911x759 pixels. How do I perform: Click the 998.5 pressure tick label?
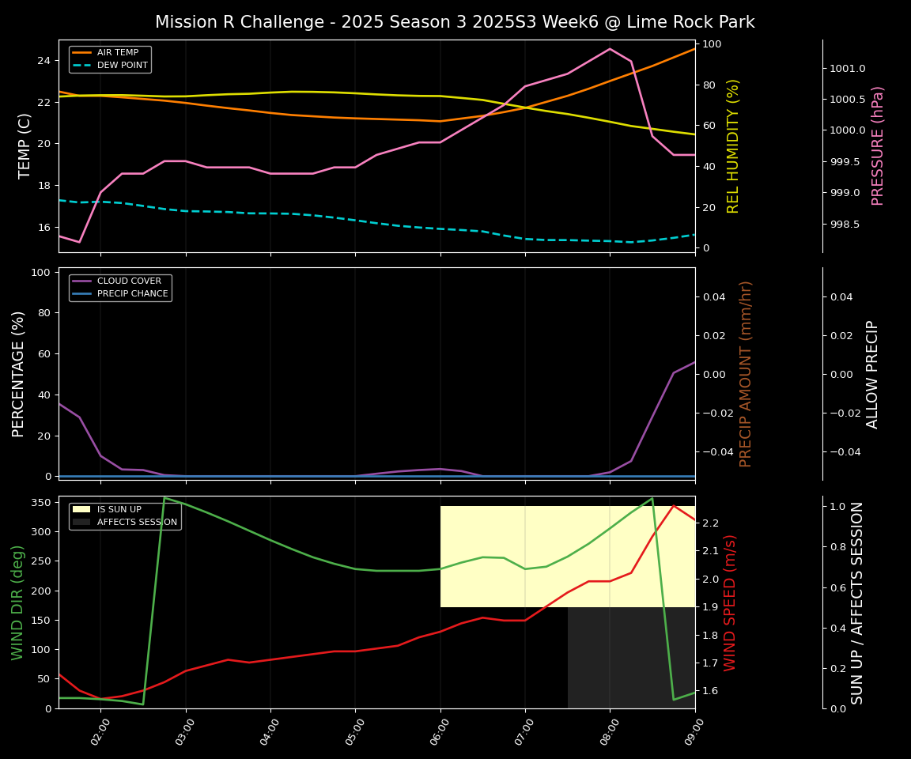pos(845,225)
